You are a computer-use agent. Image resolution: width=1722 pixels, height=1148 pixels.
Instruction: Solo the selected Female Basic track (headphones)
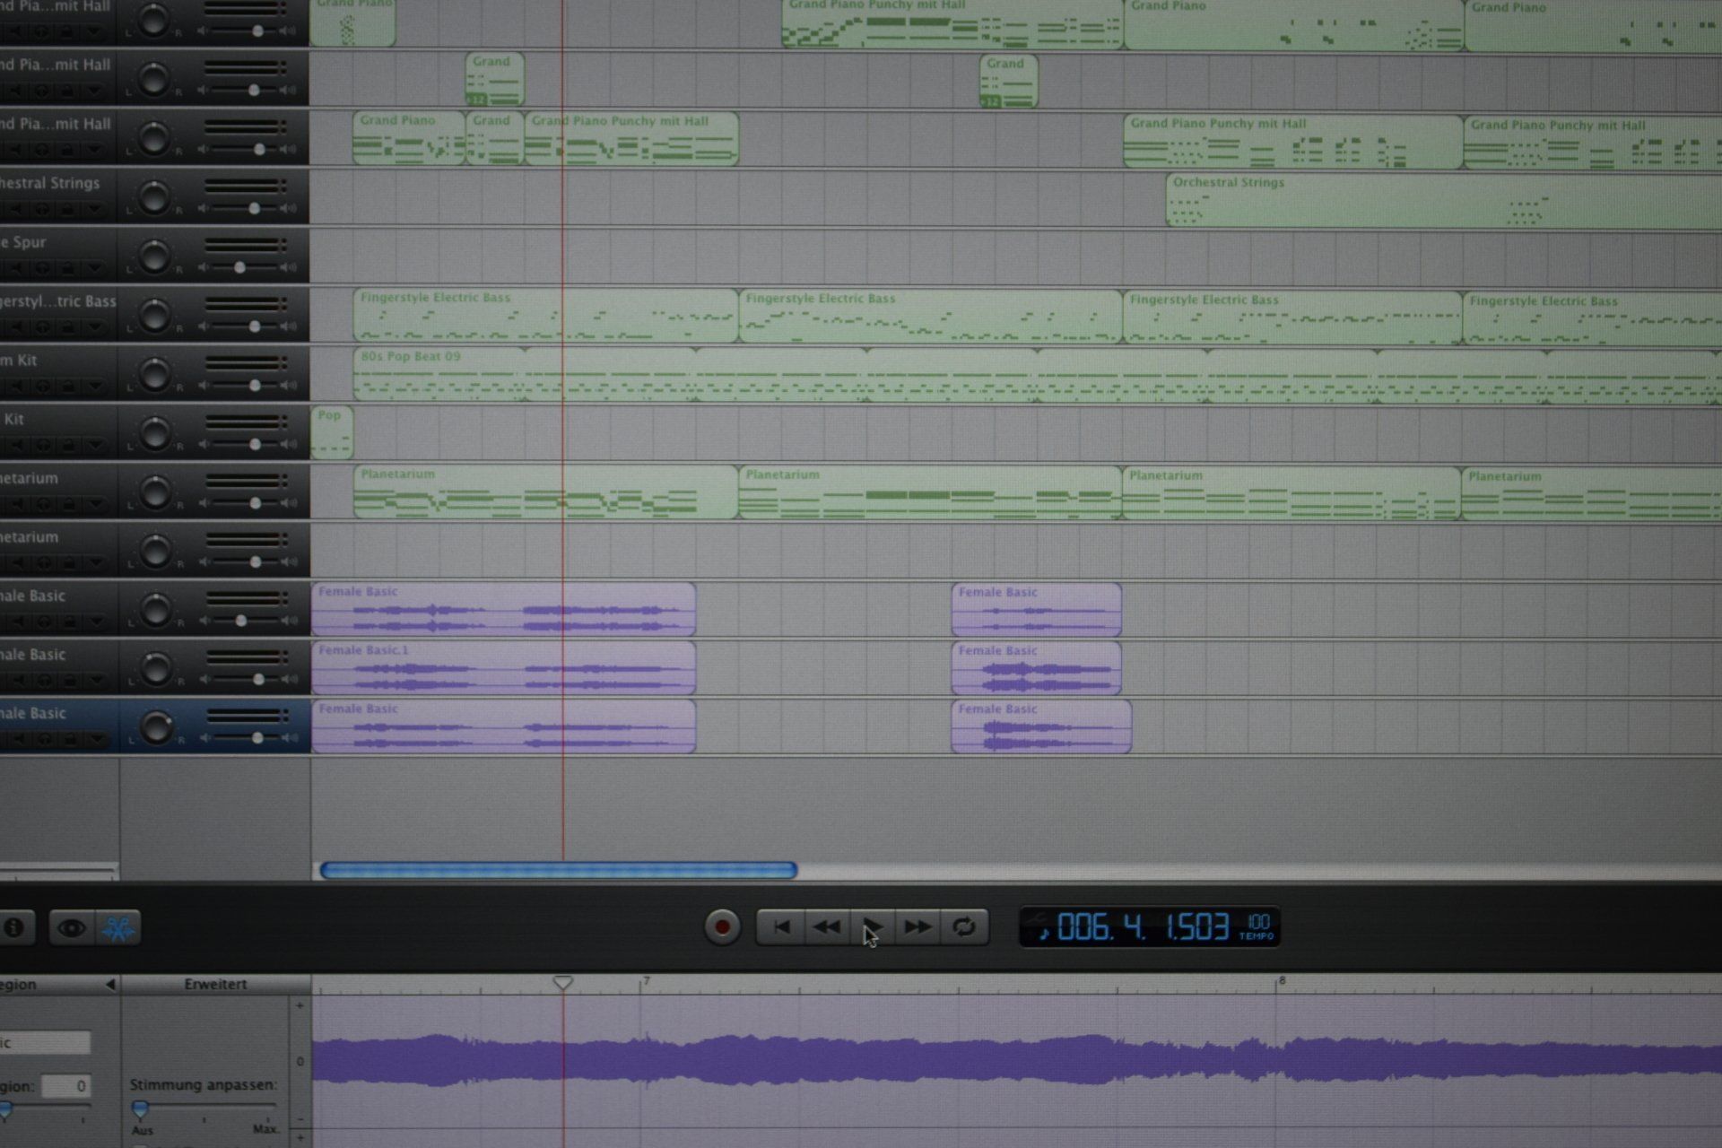42,740
